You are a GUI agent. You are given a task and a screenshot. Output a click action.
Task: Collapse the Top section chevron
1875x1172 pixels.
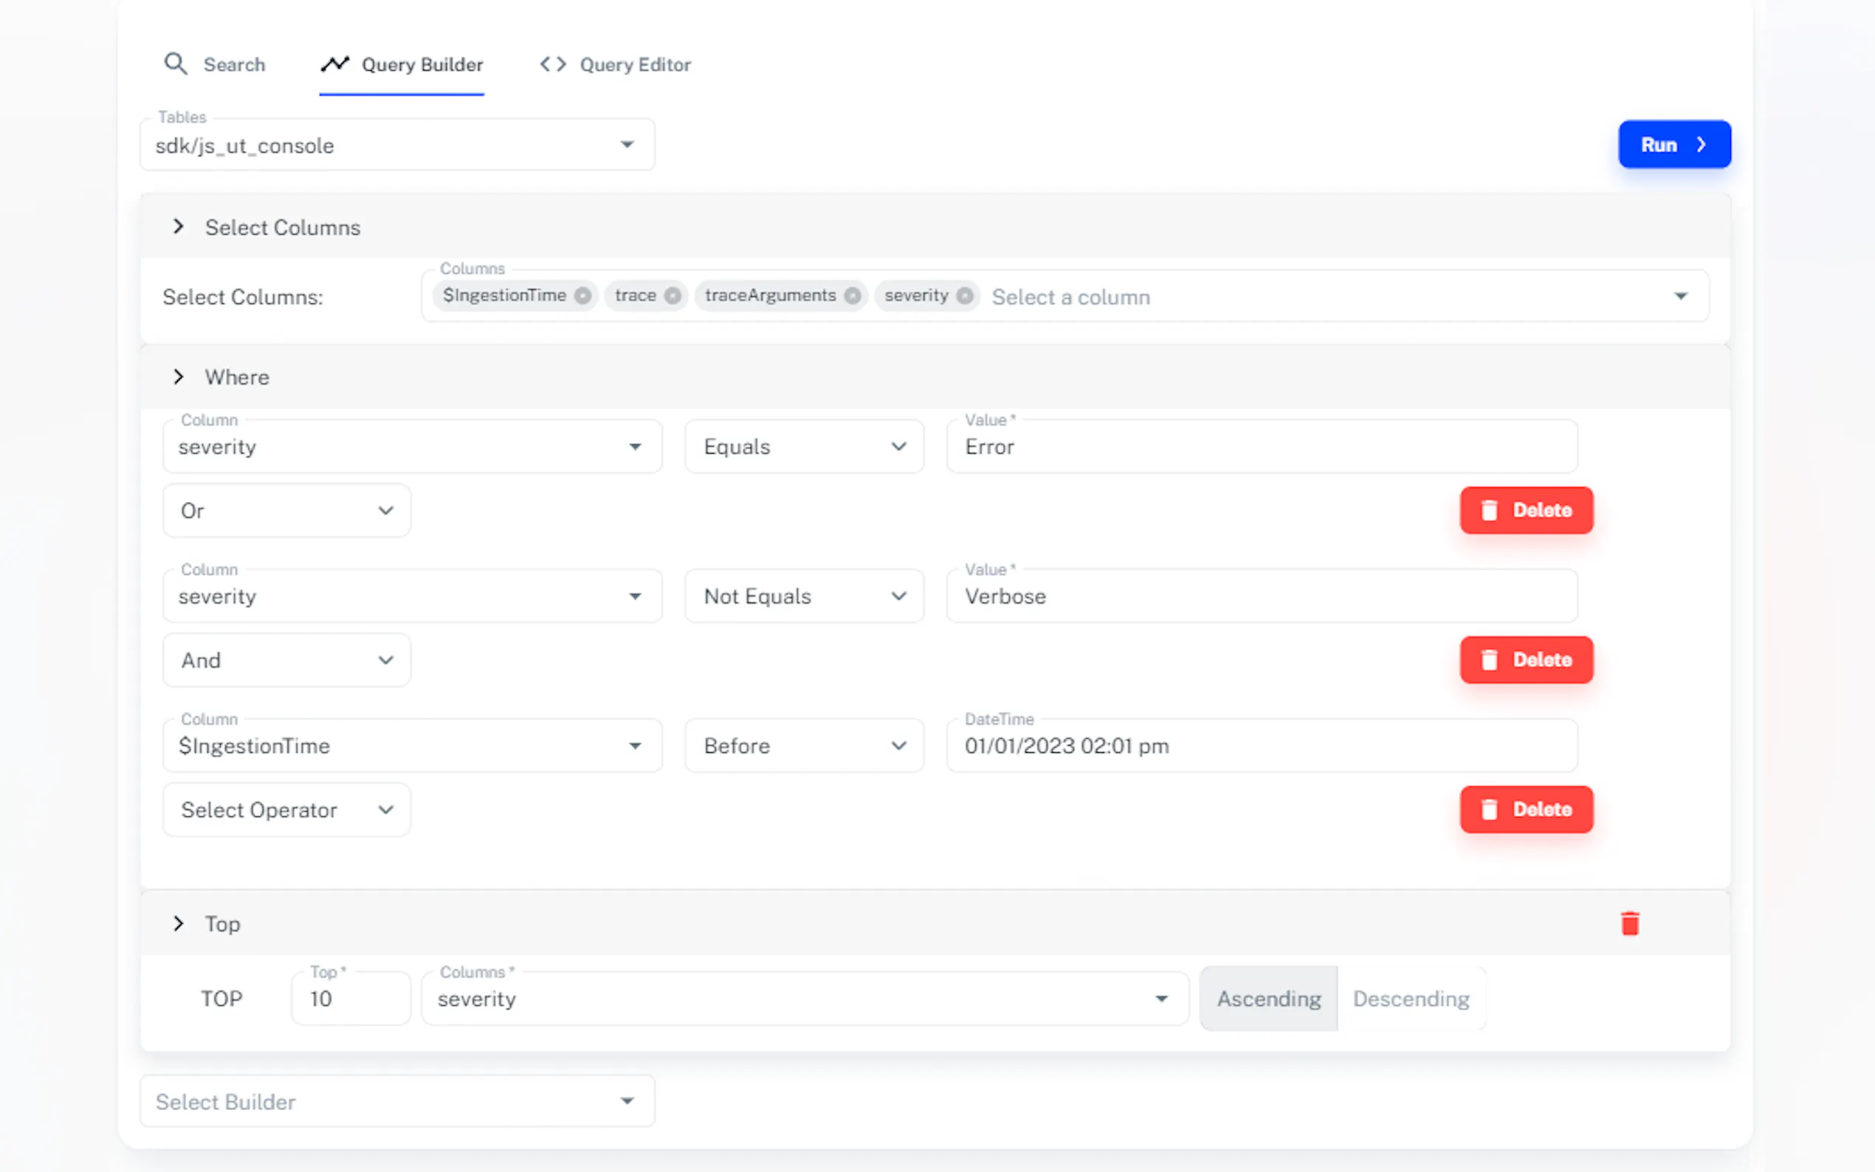(179, 923)
